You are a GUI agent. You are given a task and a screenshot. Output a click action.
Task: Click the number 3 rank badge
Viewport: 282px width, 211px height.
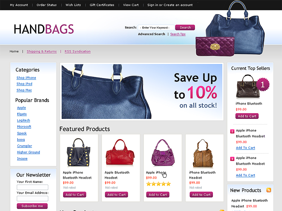[x=232, y=159]
